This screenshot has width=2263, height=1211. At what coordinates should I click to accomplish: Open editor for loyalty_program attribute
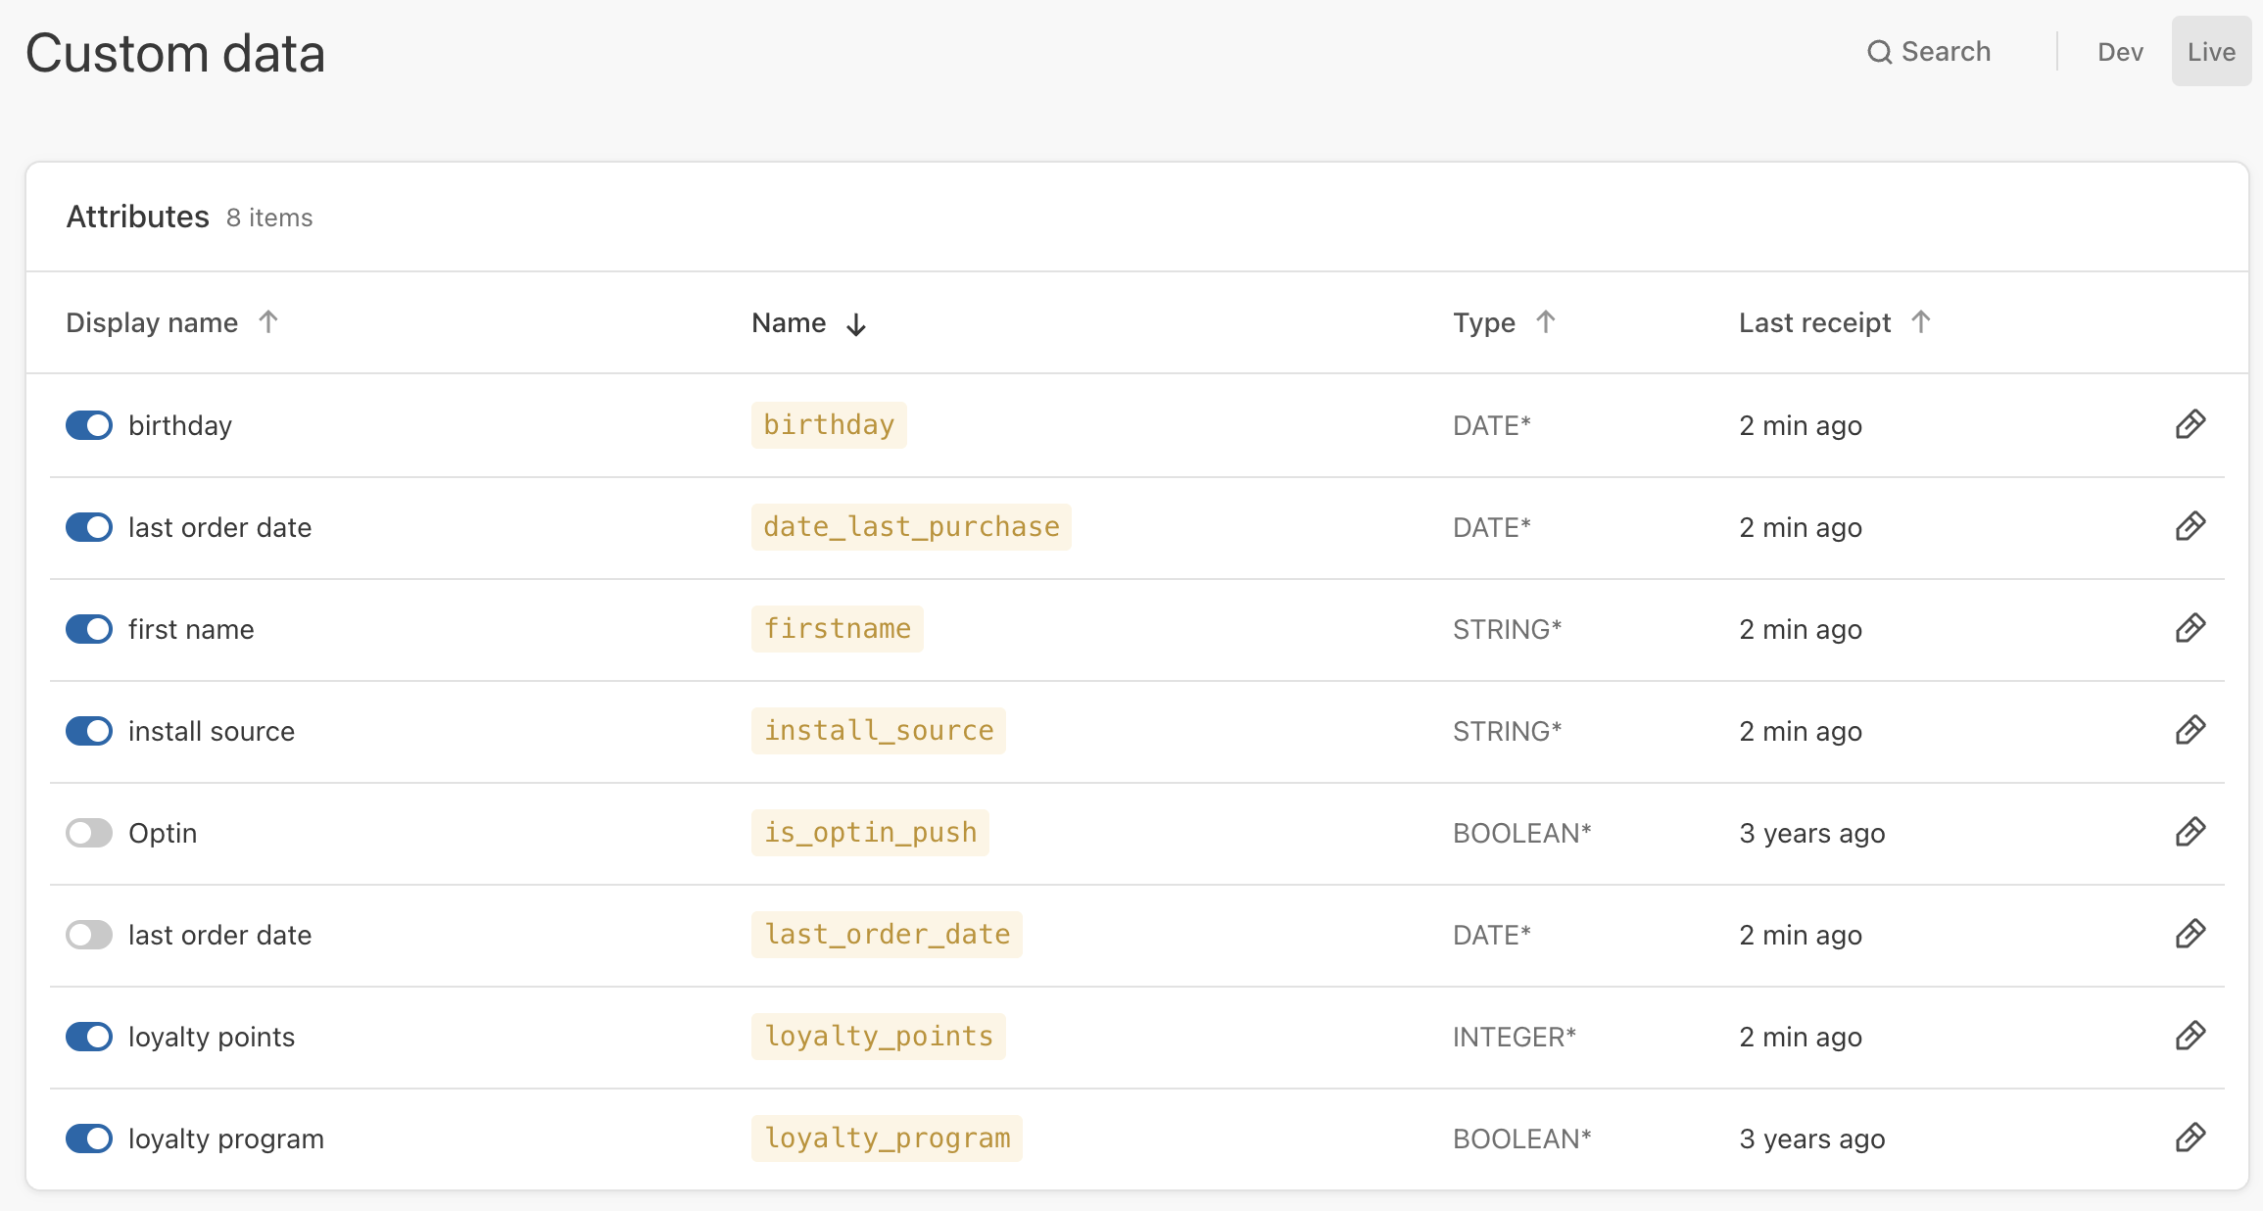2190,1138
